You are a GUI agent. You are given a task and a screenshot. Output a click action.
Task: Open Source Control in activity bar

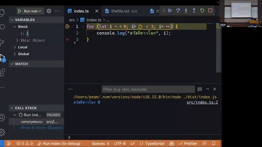2,42
